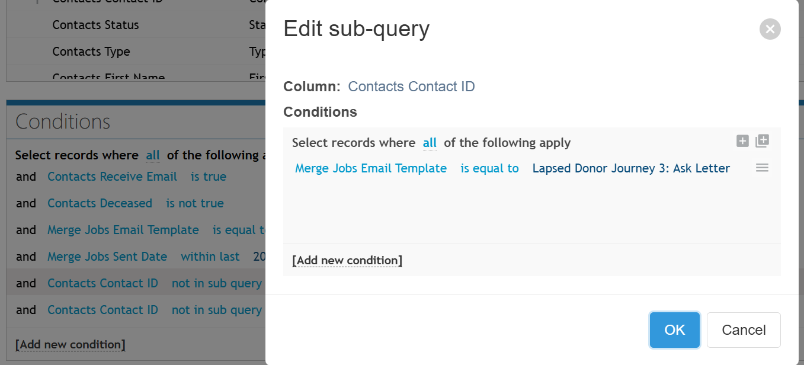Open the 'within last' operator for Sent Date
Image resolution: width=804 pixels, height=365 pixels.
(x=210, y=257)
